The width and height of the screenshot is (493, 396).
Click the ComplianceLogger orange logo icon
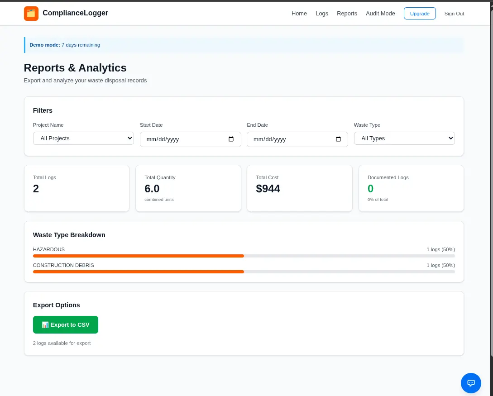click(x=31, y=14)
